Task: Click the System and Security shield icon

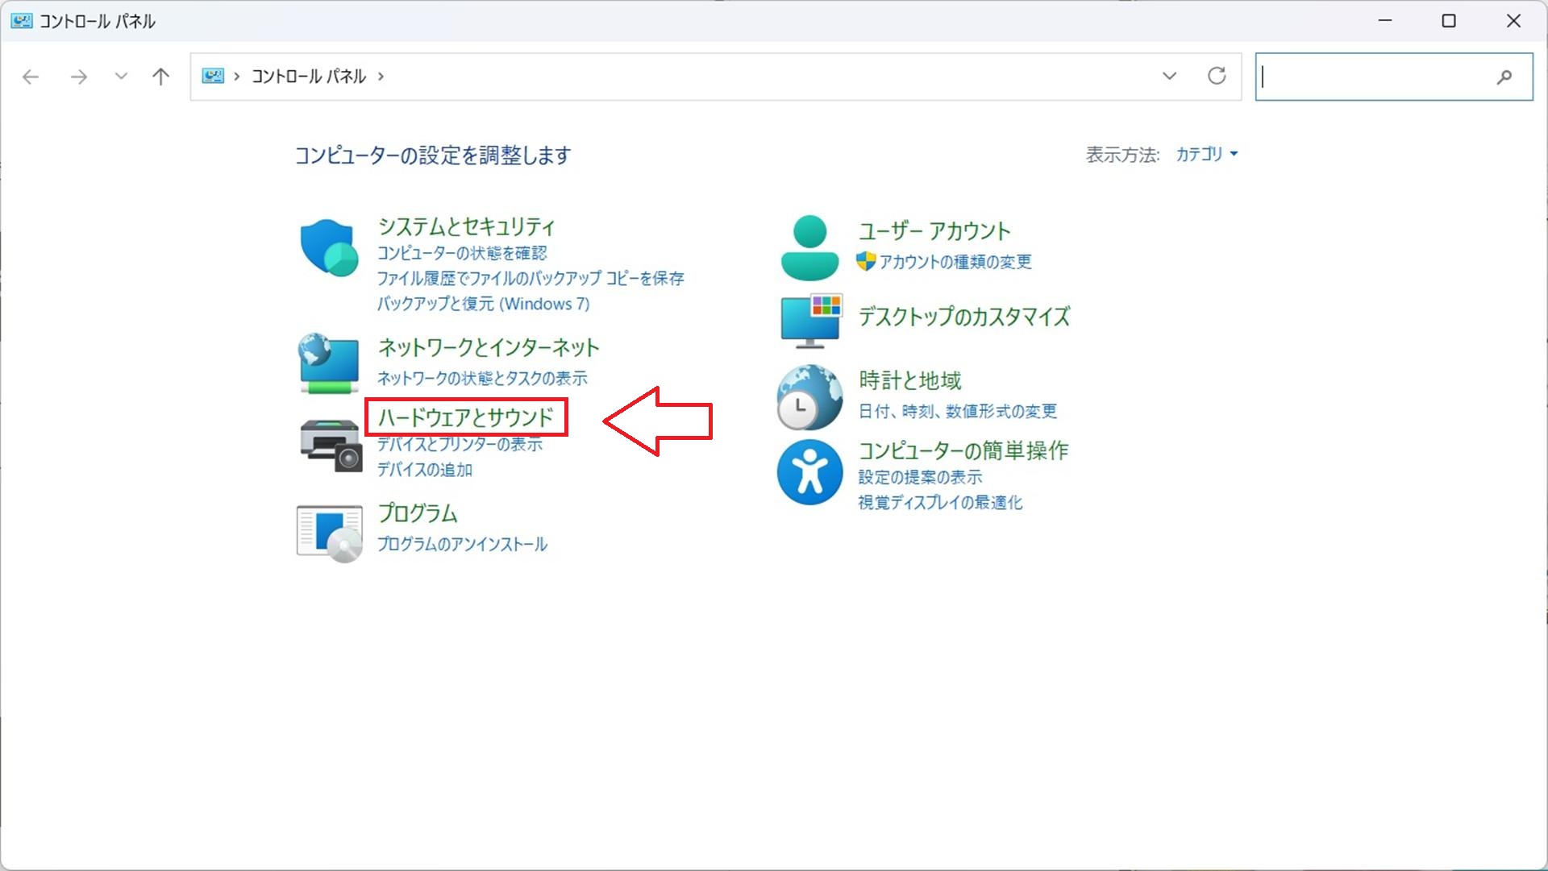Action: click(329, 247)
